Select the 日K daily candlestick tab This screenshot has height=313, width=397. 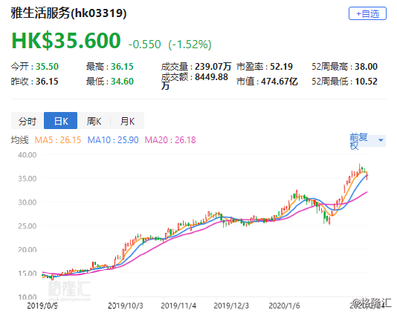60,121
